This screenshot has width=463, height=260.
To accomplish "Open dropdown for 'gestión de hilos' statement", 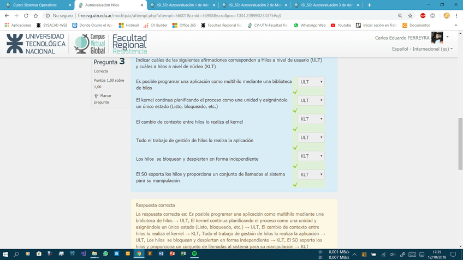I will pos(311,138).
